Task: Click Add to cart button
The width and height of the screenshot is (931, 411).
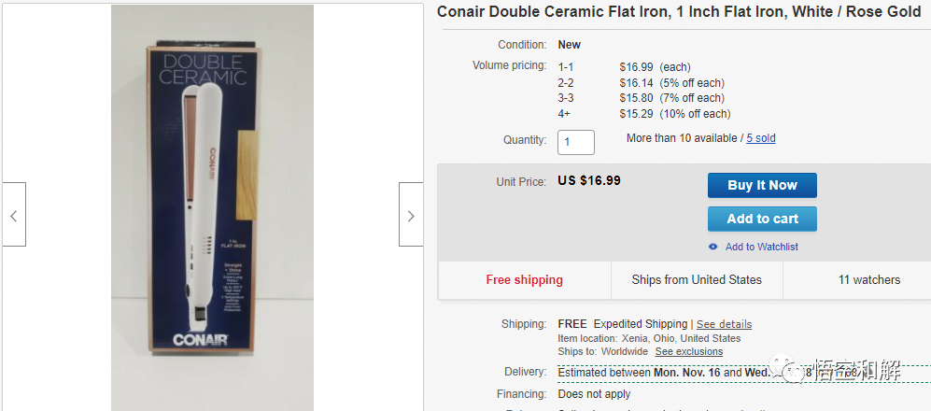Action: tap(762, 219)
